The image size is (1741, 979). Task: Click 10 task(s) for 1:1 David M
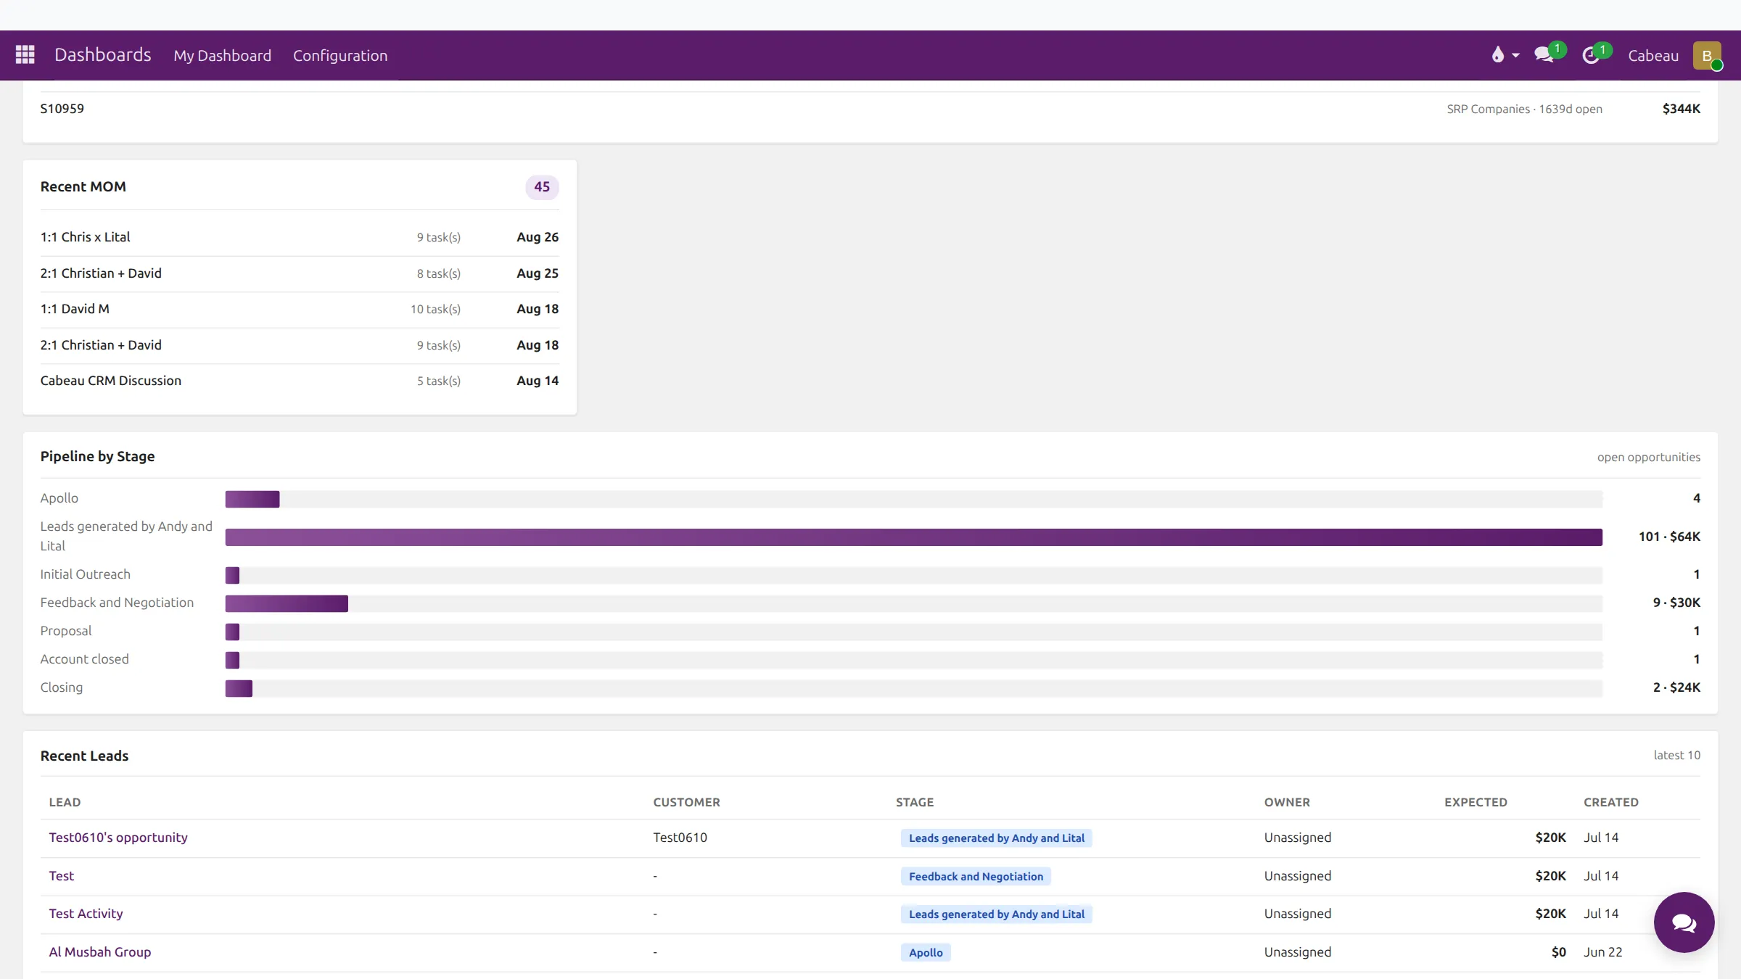point(435,310)
